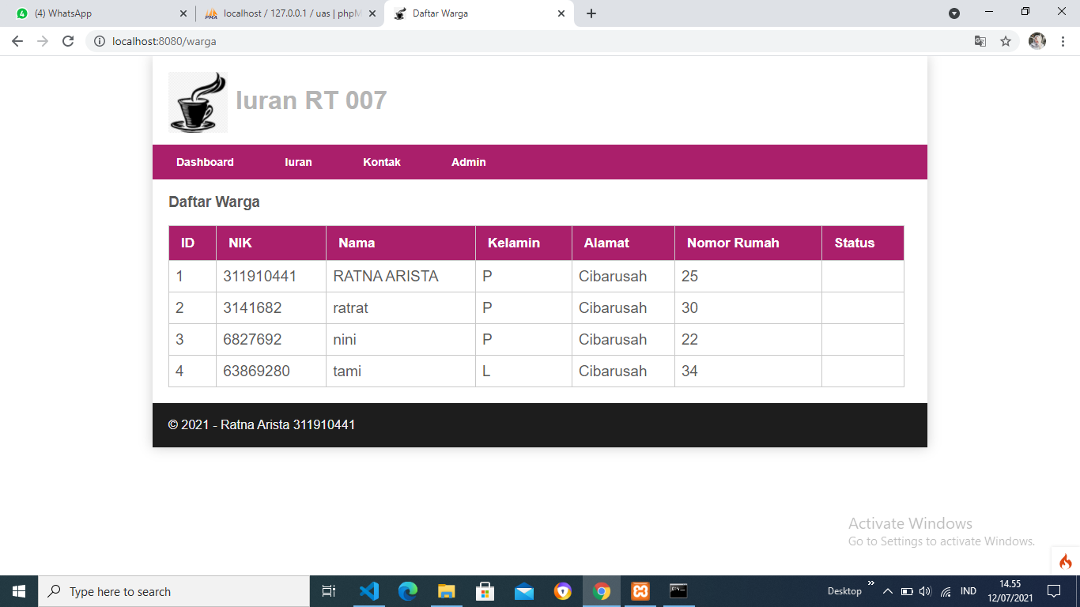
Task: Open the Admin menu item
Action: point(468,162)
